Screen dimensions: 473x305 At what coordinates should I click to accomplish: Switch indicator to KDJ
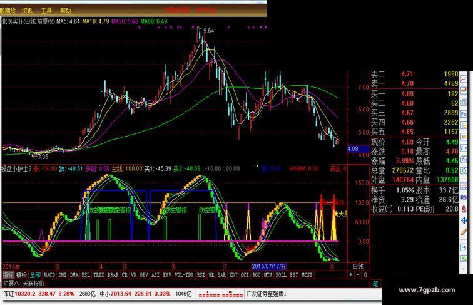pyautogui.click(x=233, y=275)
